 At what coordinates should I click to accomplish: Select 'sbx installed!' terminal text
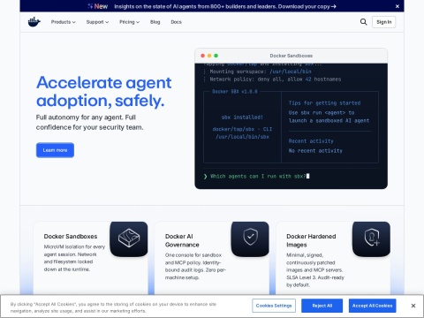click(x=242, y=117)
